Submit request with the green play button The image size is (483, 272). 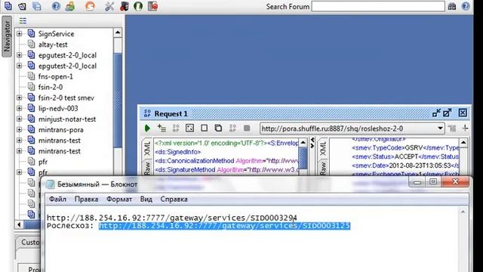tap(147, 128)
